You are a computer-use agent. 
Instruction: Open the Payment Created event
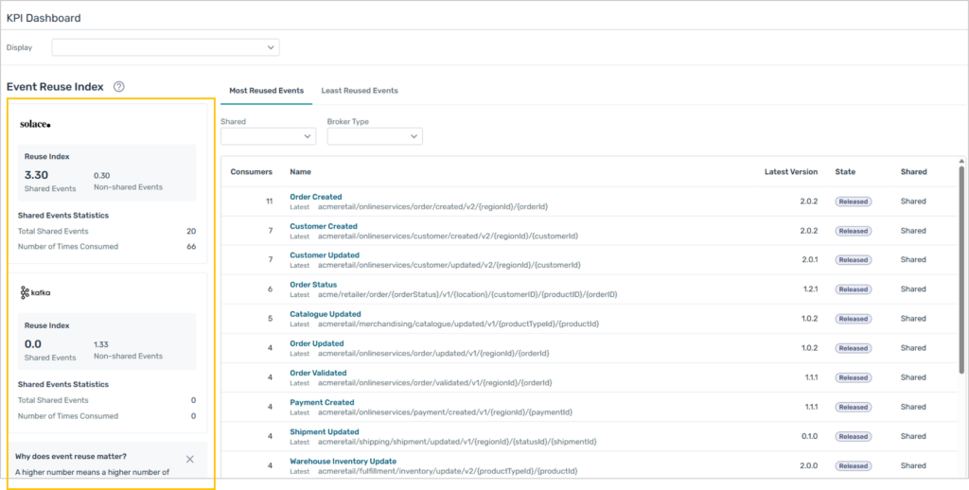[322, 402]
